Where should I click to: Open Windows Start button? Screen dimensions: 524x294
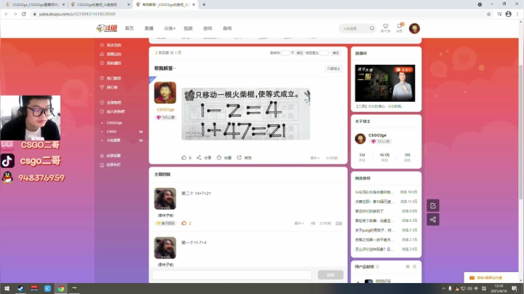(7, 289)
